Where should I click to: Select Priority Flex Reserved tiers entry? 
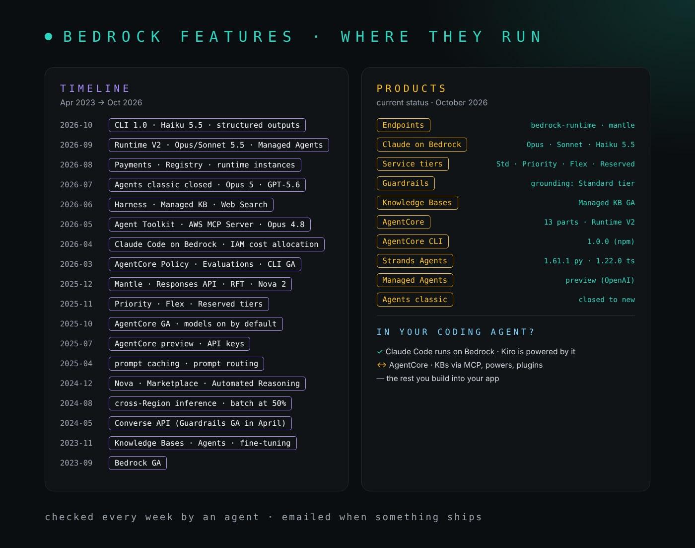tap(189, 304)
